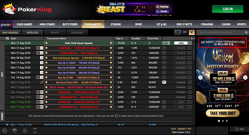249x135 pixels.
Task: Open the Spinz tab
Action: (138, 24)
